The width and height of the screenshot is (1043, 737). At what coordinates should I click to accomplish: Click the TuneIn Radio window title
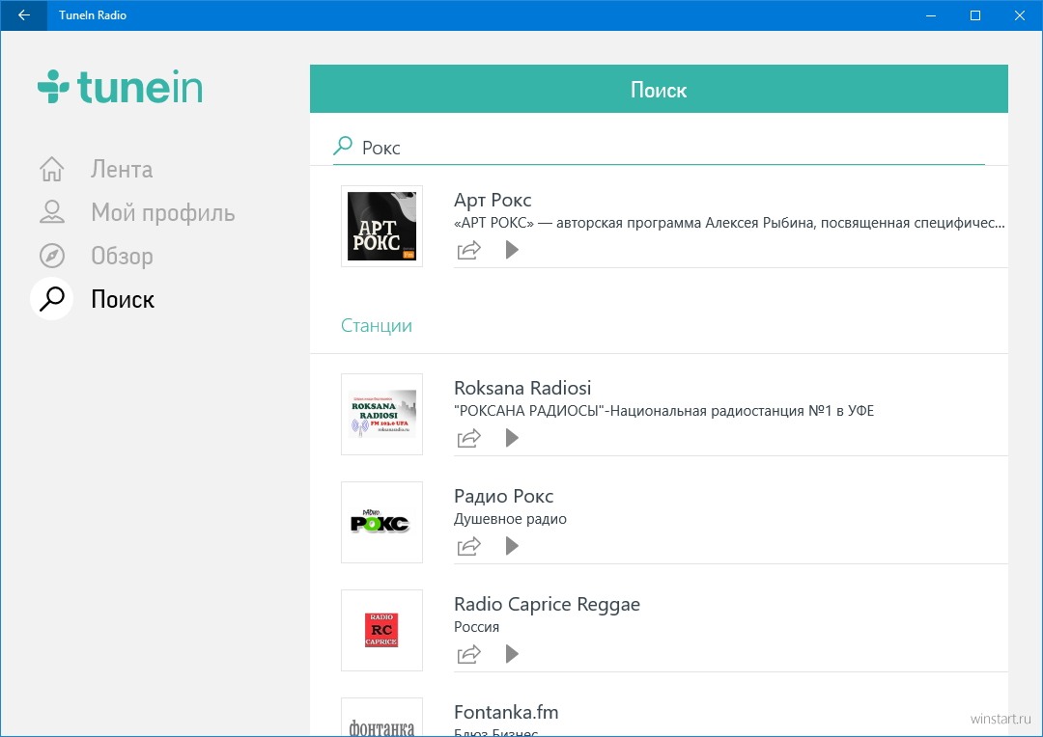click(x=93, y=14)
